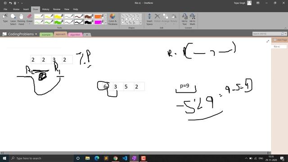Choose the thick black marker pen
The height and width of the screenshot is (162, 288).
89,22
